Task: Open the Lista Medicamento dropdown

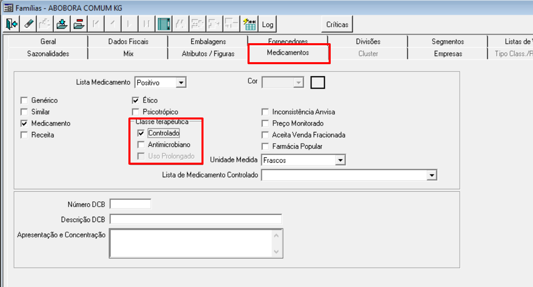Action: [x=181, y=83]
